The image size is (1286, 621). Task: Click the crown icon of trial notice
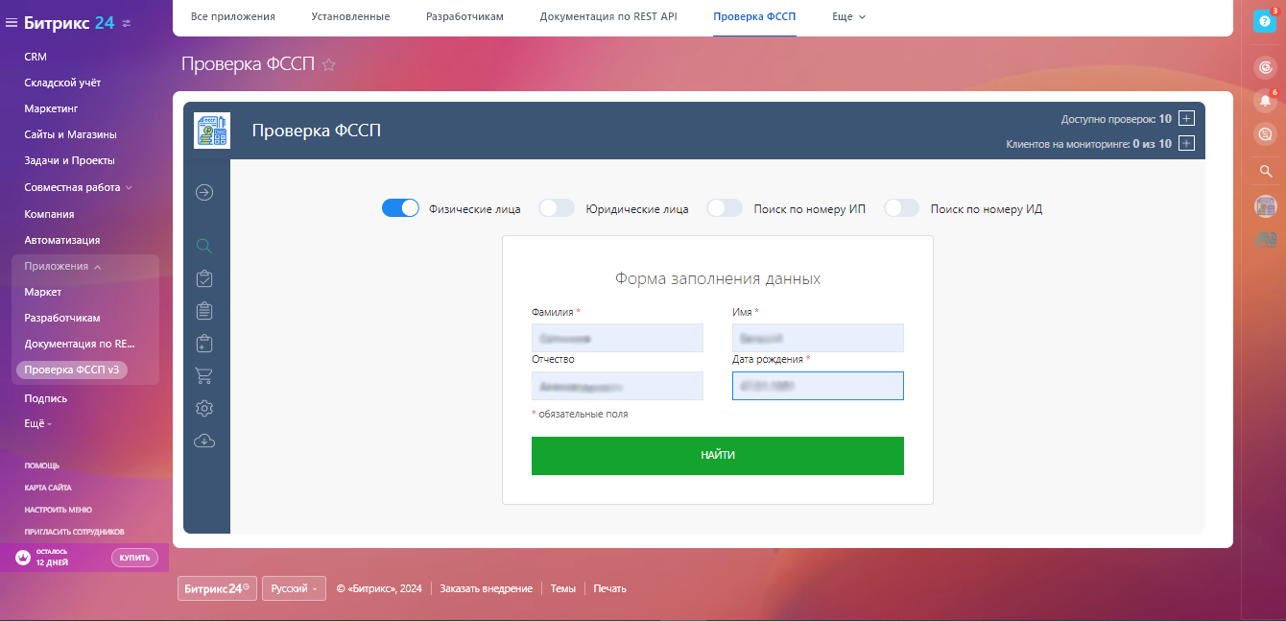pos(23,558)
